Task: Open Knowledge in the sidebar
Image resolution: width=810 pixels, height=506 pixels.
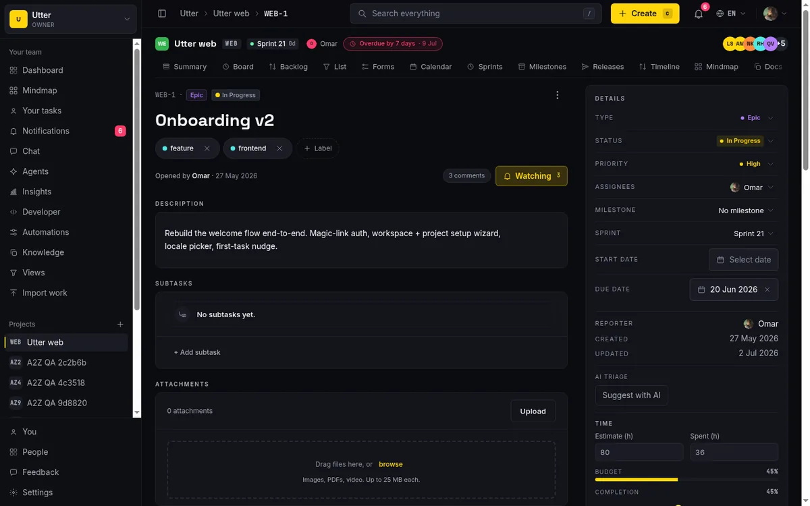Action: [67, 252]
